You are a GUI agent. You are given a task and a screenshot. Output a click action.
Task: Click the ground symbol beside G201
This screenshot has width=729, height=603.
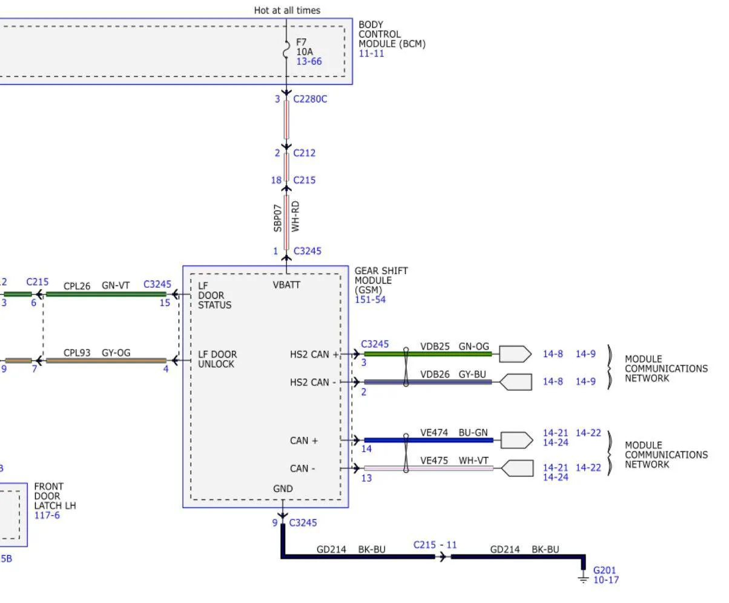tap(583, 579)
